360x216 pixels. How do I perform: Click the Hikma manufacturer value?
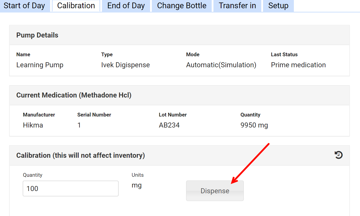pos(33,125)
